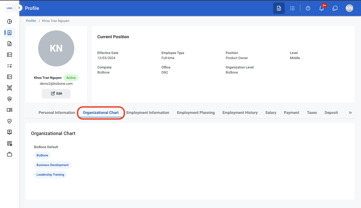Switch to the Personal Information tab
The width and height of the screenshot is (361, 208).
(x=57, y=113)
